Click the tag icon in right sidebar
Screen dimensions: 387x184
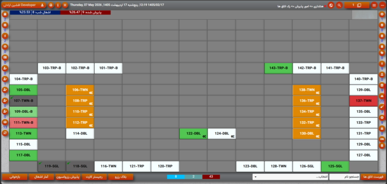(x=382, y=53)
